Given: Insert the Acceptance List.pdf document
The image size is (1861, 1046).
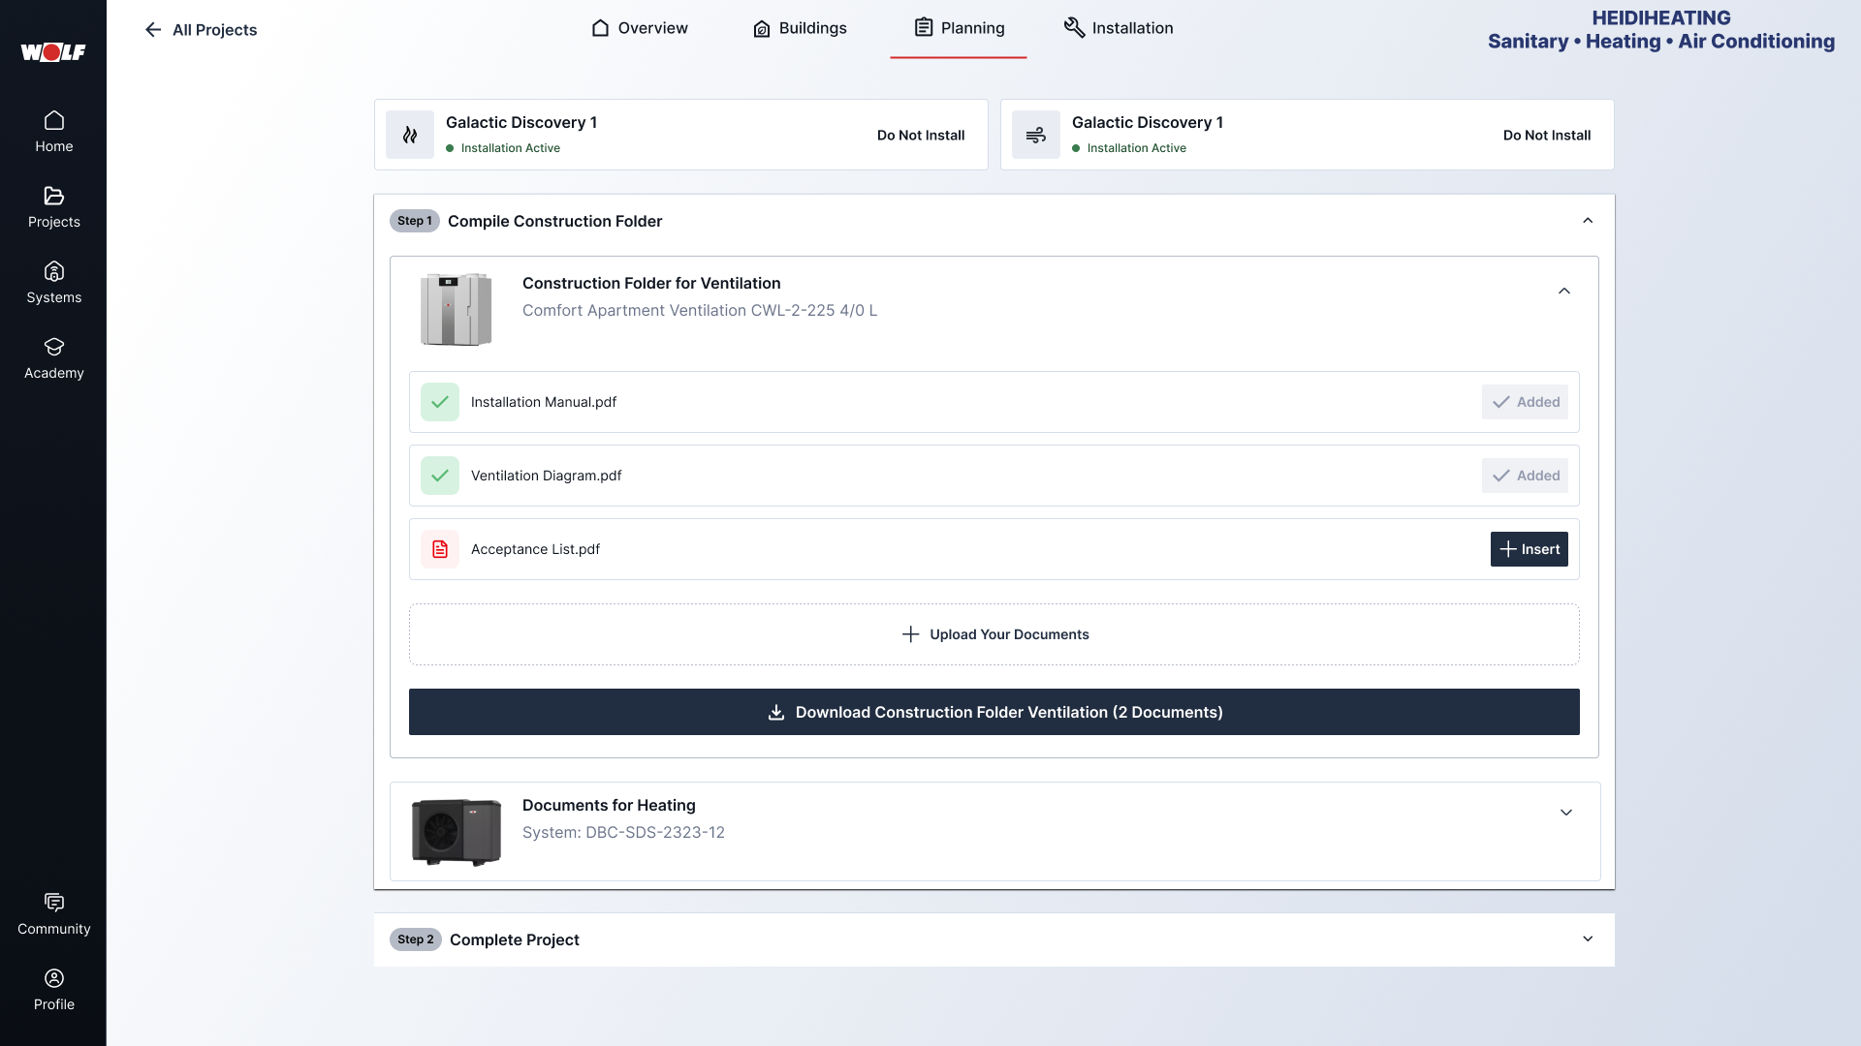Looking at the screenshot, I should [1529, 549].
